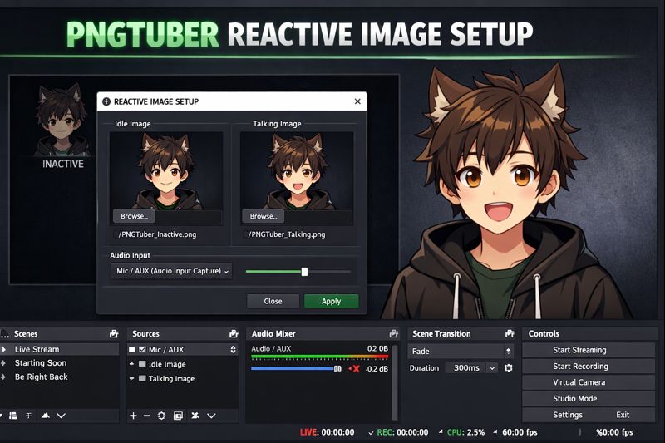665x443 pixels.
Task: Select the Starting Soon scene
Action: [41, 363]
